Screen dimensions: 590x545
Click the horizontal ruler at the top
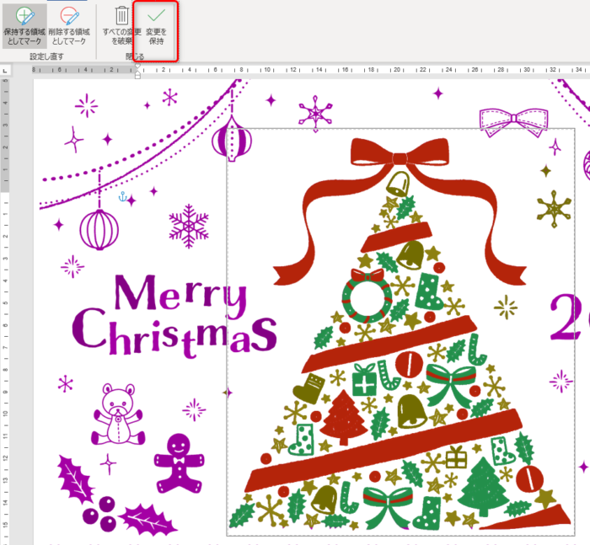click(337, 71)
